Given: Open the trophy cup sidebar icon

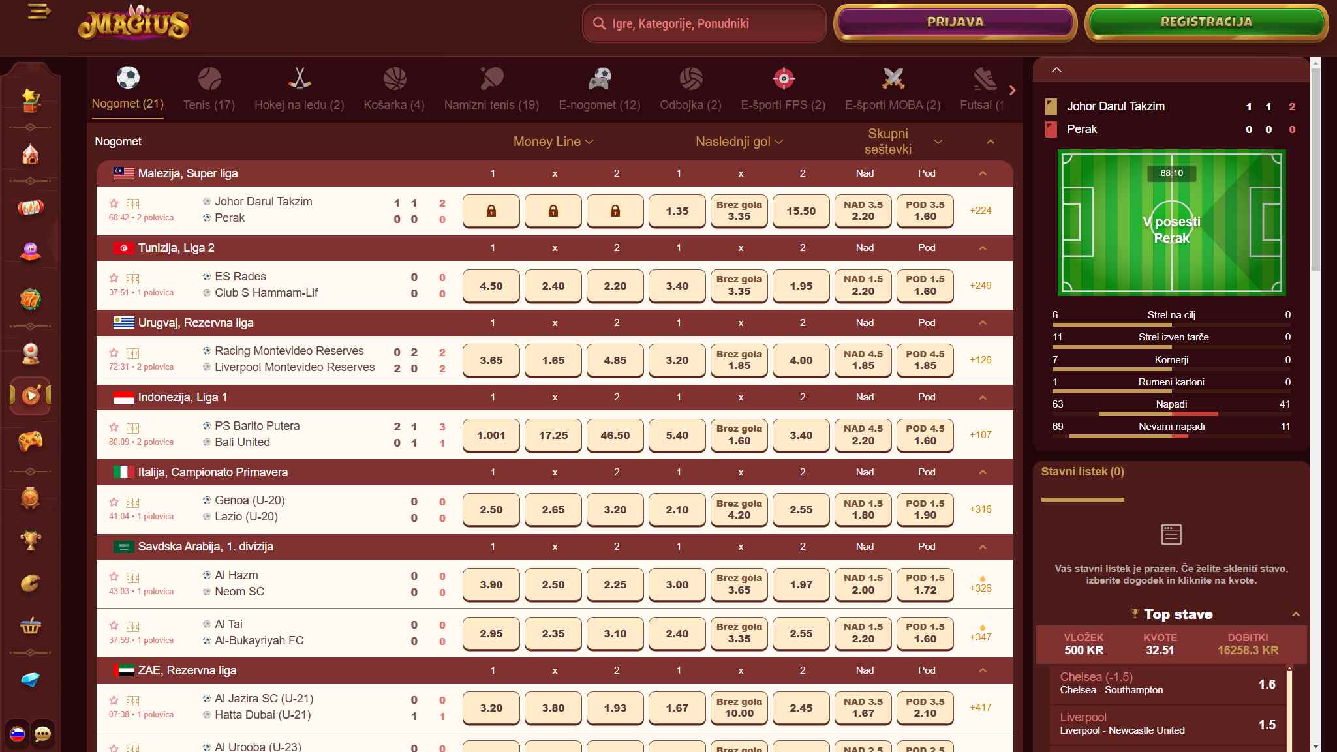Looking at the screenshot, I should click(x=30, y=540).
